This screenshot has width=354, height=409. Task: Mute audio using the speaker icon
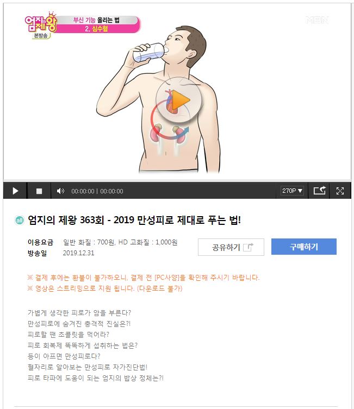point(60,191)
